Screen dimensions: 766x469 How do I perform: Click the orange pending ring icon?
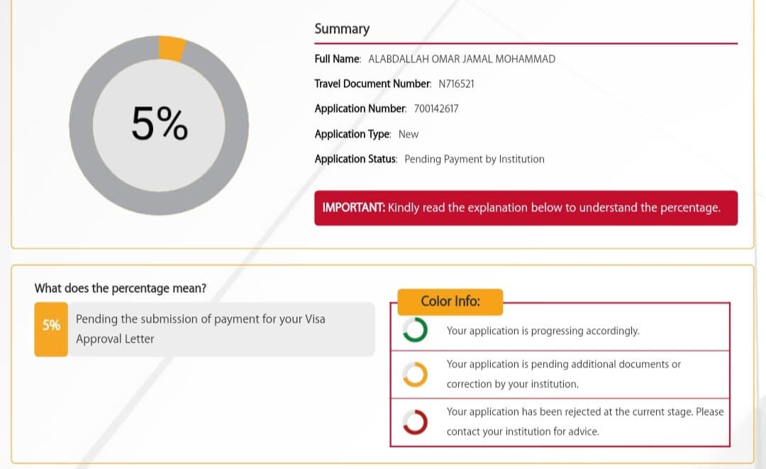pyautogui.click(x=415, y=374)
